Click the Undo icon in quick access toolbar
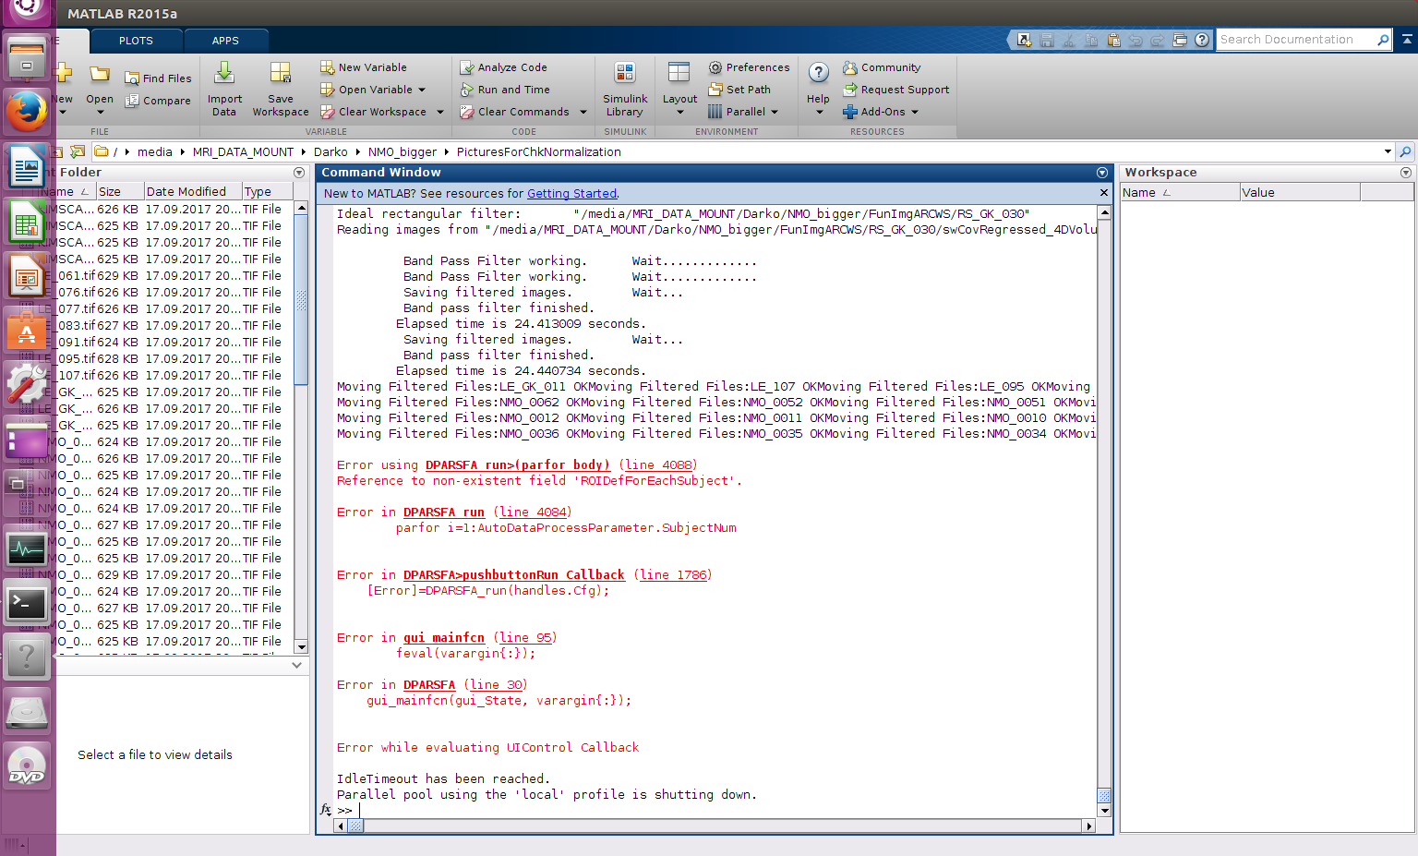 click(x=1136, y=40)
